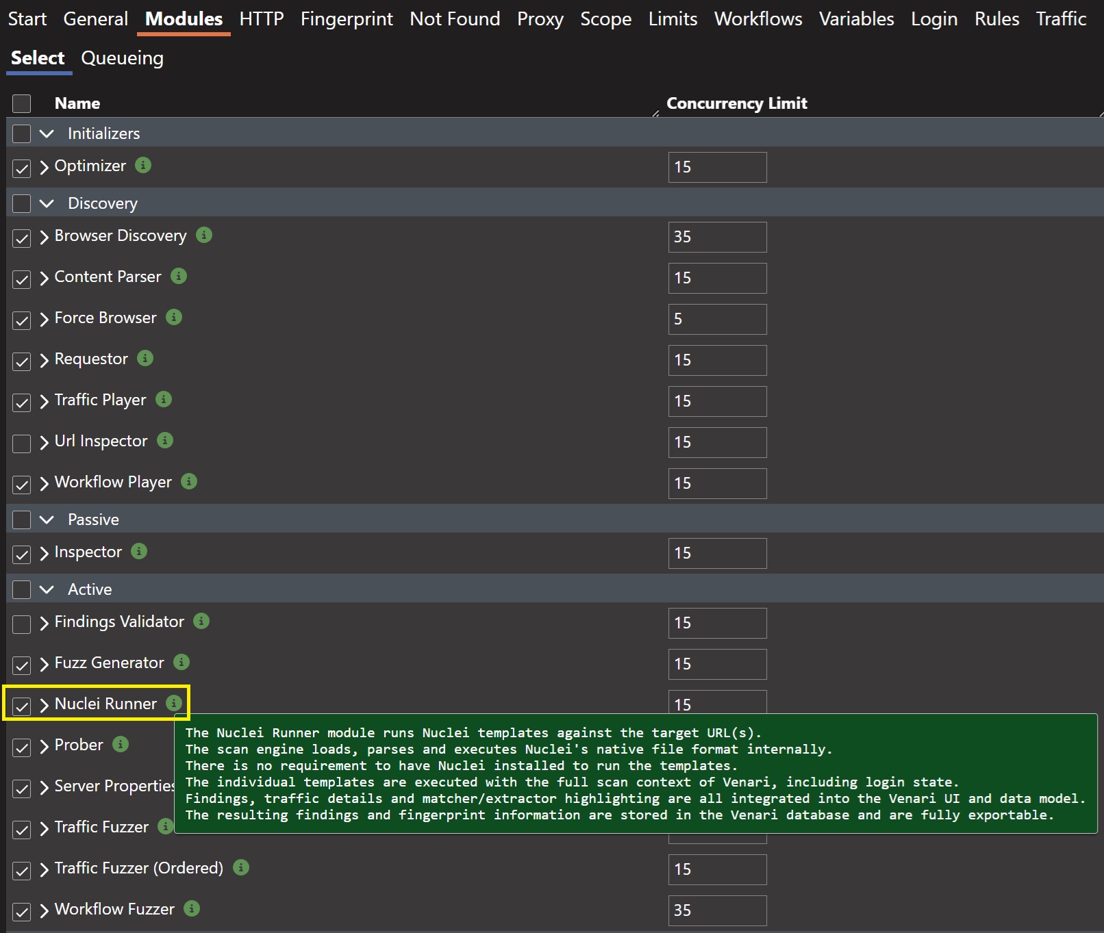
Task: Open info icon beside Content Parser
Action: click(179, 277)
